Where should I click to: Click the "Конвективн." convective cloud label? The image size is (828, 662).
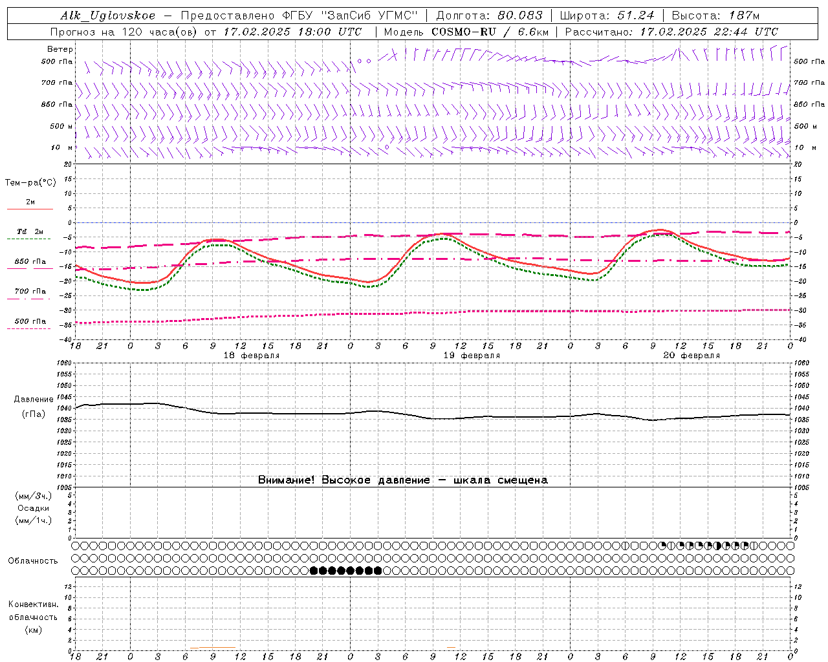coord(34,604)
